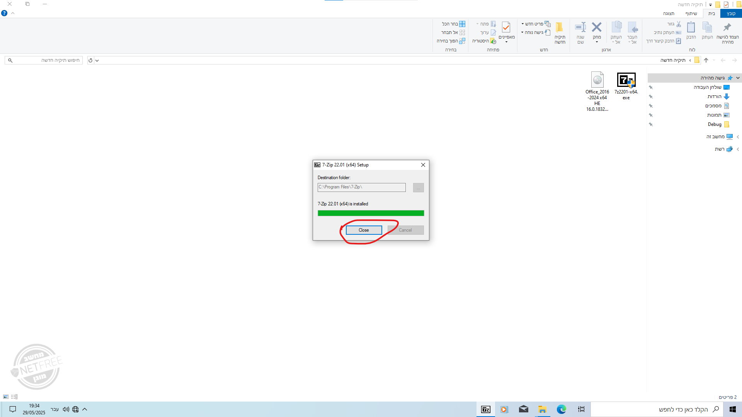The width and height of the screenshot is (742, 417).
Task: Click Close in the 7-Zip Setup dialog
Action: click(x=364, y=230)
